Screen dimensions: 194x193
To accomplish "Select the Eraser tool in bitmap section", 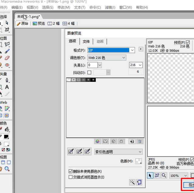I will (7, 58).
